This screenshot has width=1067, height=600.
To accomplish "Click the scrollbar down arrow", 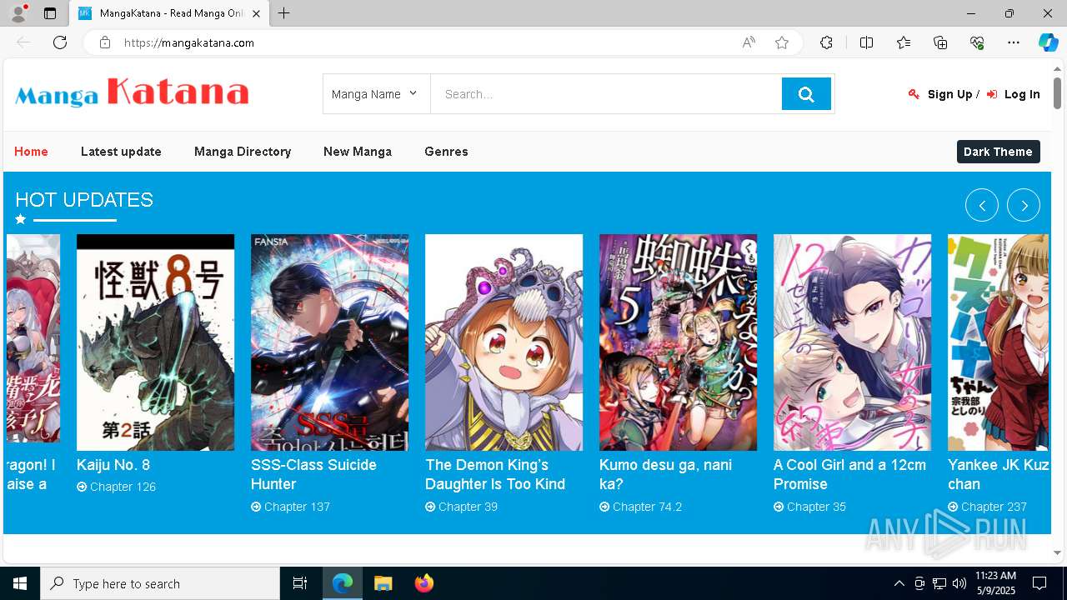I will 1057,552.
